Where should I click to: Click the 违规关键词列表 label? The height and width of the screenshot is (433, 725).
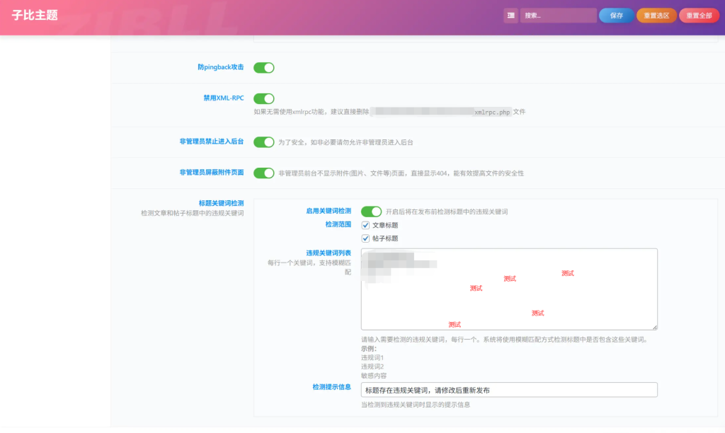click(329, 253)
